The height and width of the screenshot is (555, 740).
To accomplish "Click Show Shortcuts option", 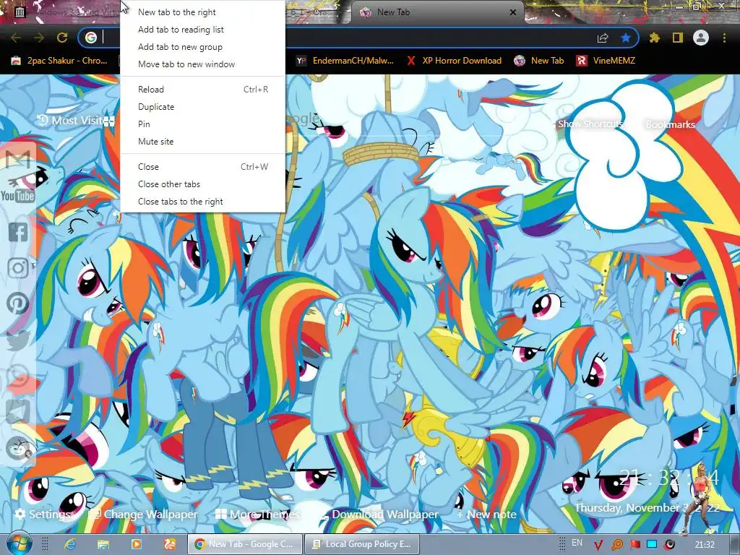I will pos(590,124).
